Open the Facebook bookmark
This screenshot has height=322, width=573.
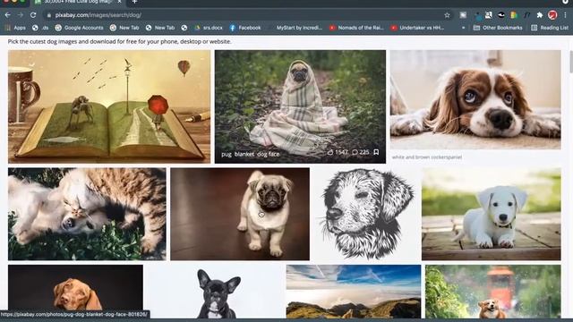pos(244,28)
